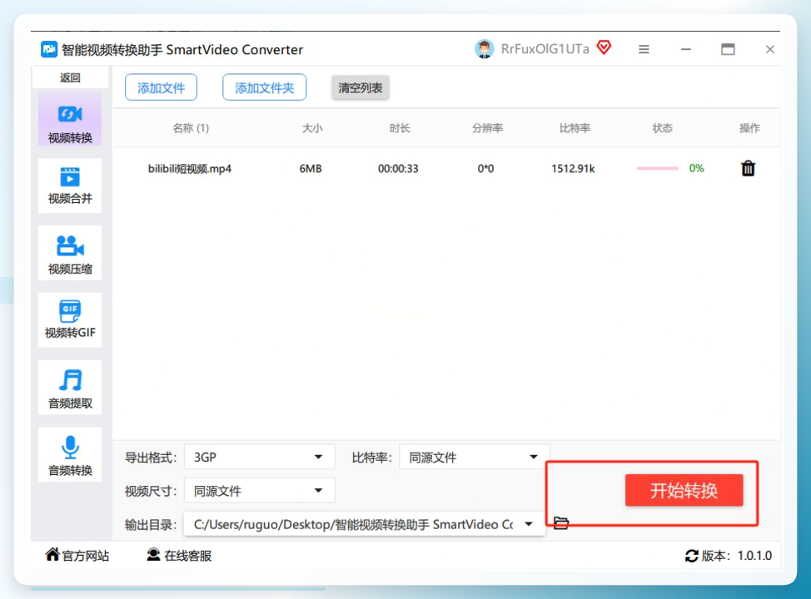The height and width of the screenshot is (599, 811).
Task: Expand the 输出目录 output directory dropdown
Action: tap(365, 524)
